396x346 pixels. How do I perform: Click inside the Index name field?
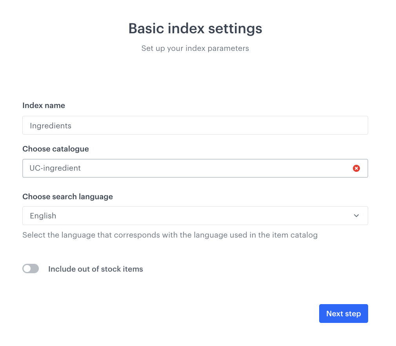tap(195, 125)
